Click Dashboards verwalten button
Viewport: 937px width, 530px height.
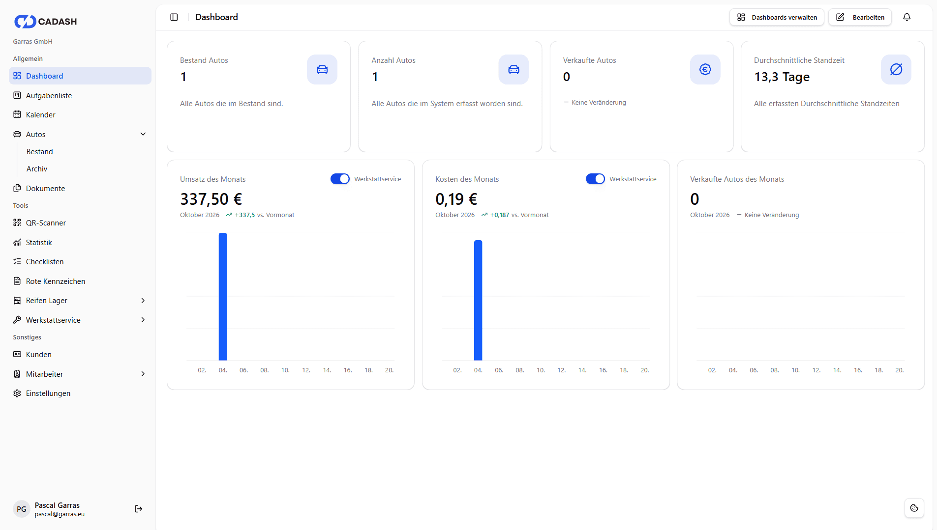pyautogui.click(x=777, y=17)
